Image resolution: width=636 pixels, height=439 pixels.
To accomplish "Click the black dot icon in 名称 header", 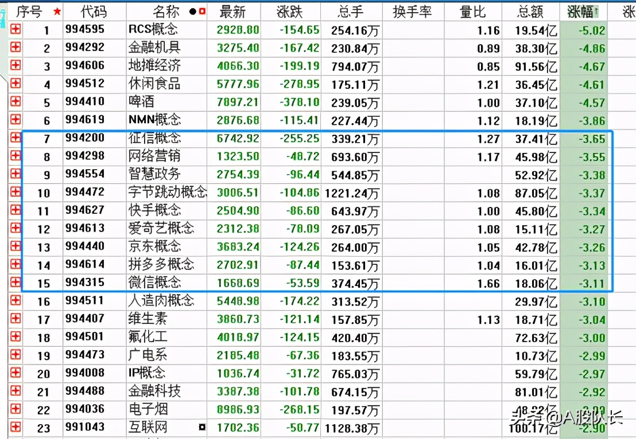I will pyautogui.click(x=193, y=11).
